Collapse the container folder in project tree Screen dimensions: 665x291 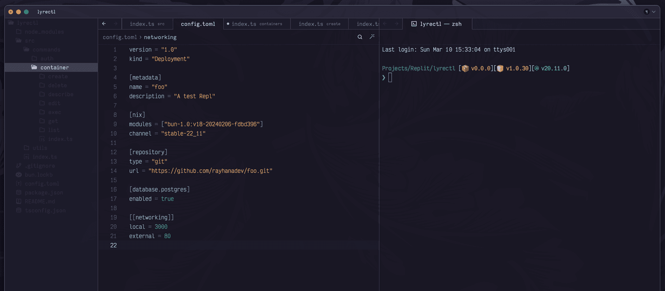coord(54,67)
